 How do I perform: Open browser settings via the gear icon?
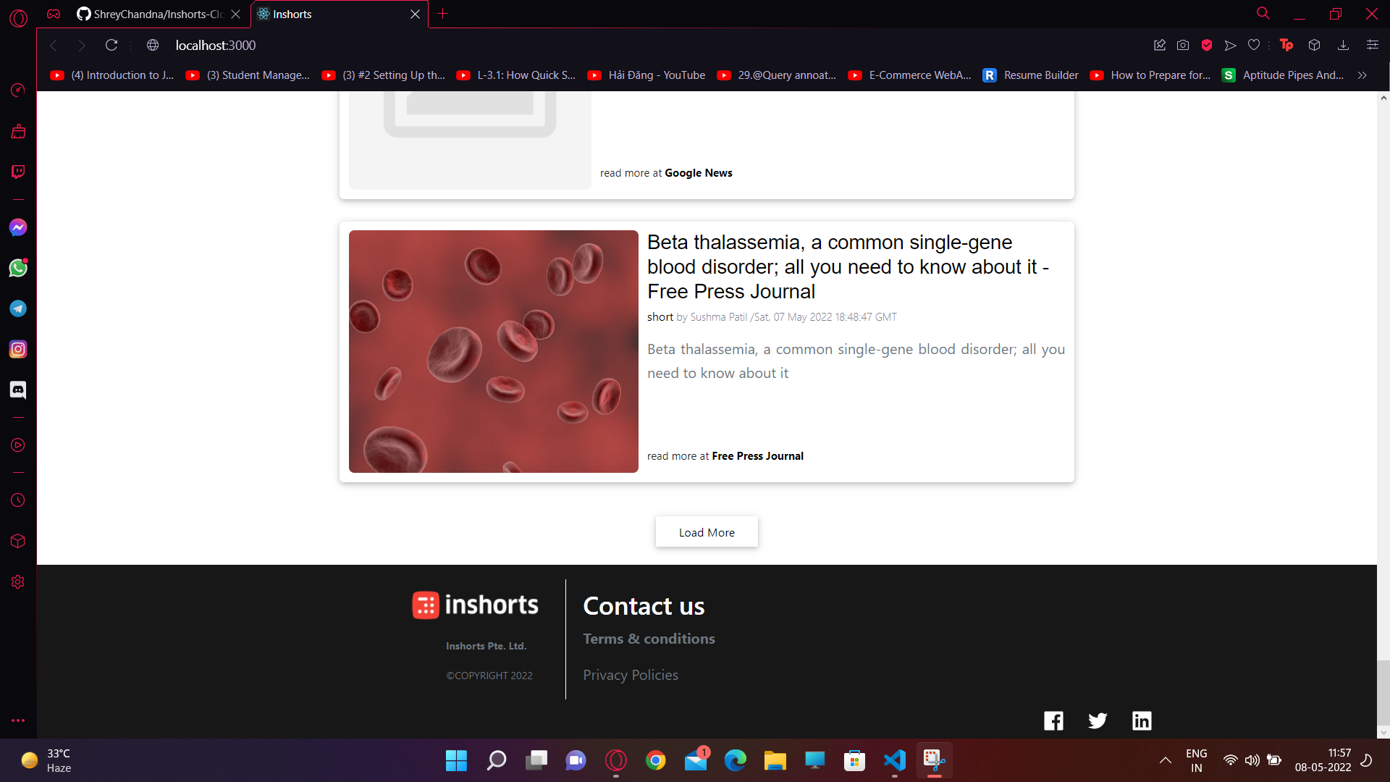17,582
